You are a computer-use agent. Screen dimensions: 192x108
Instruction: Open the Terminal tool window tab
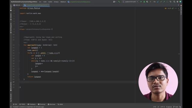[x=42, y=104]
